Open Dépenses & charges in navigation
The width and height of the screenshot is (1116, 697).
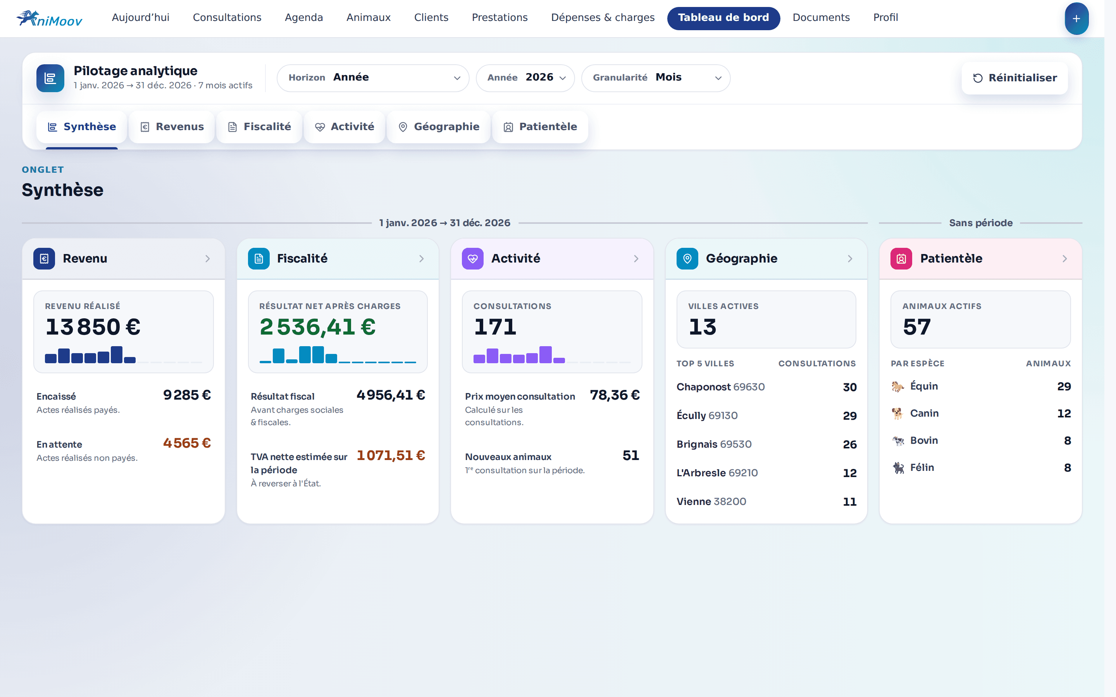coord(603,17)
